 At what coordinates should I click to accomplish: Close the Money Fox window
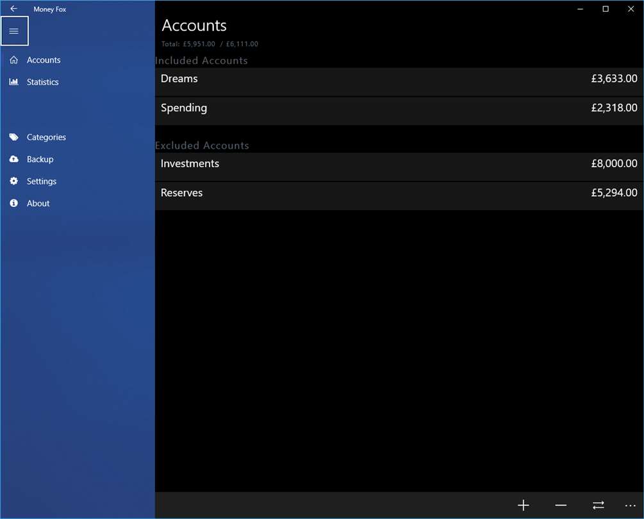point(631,8)
